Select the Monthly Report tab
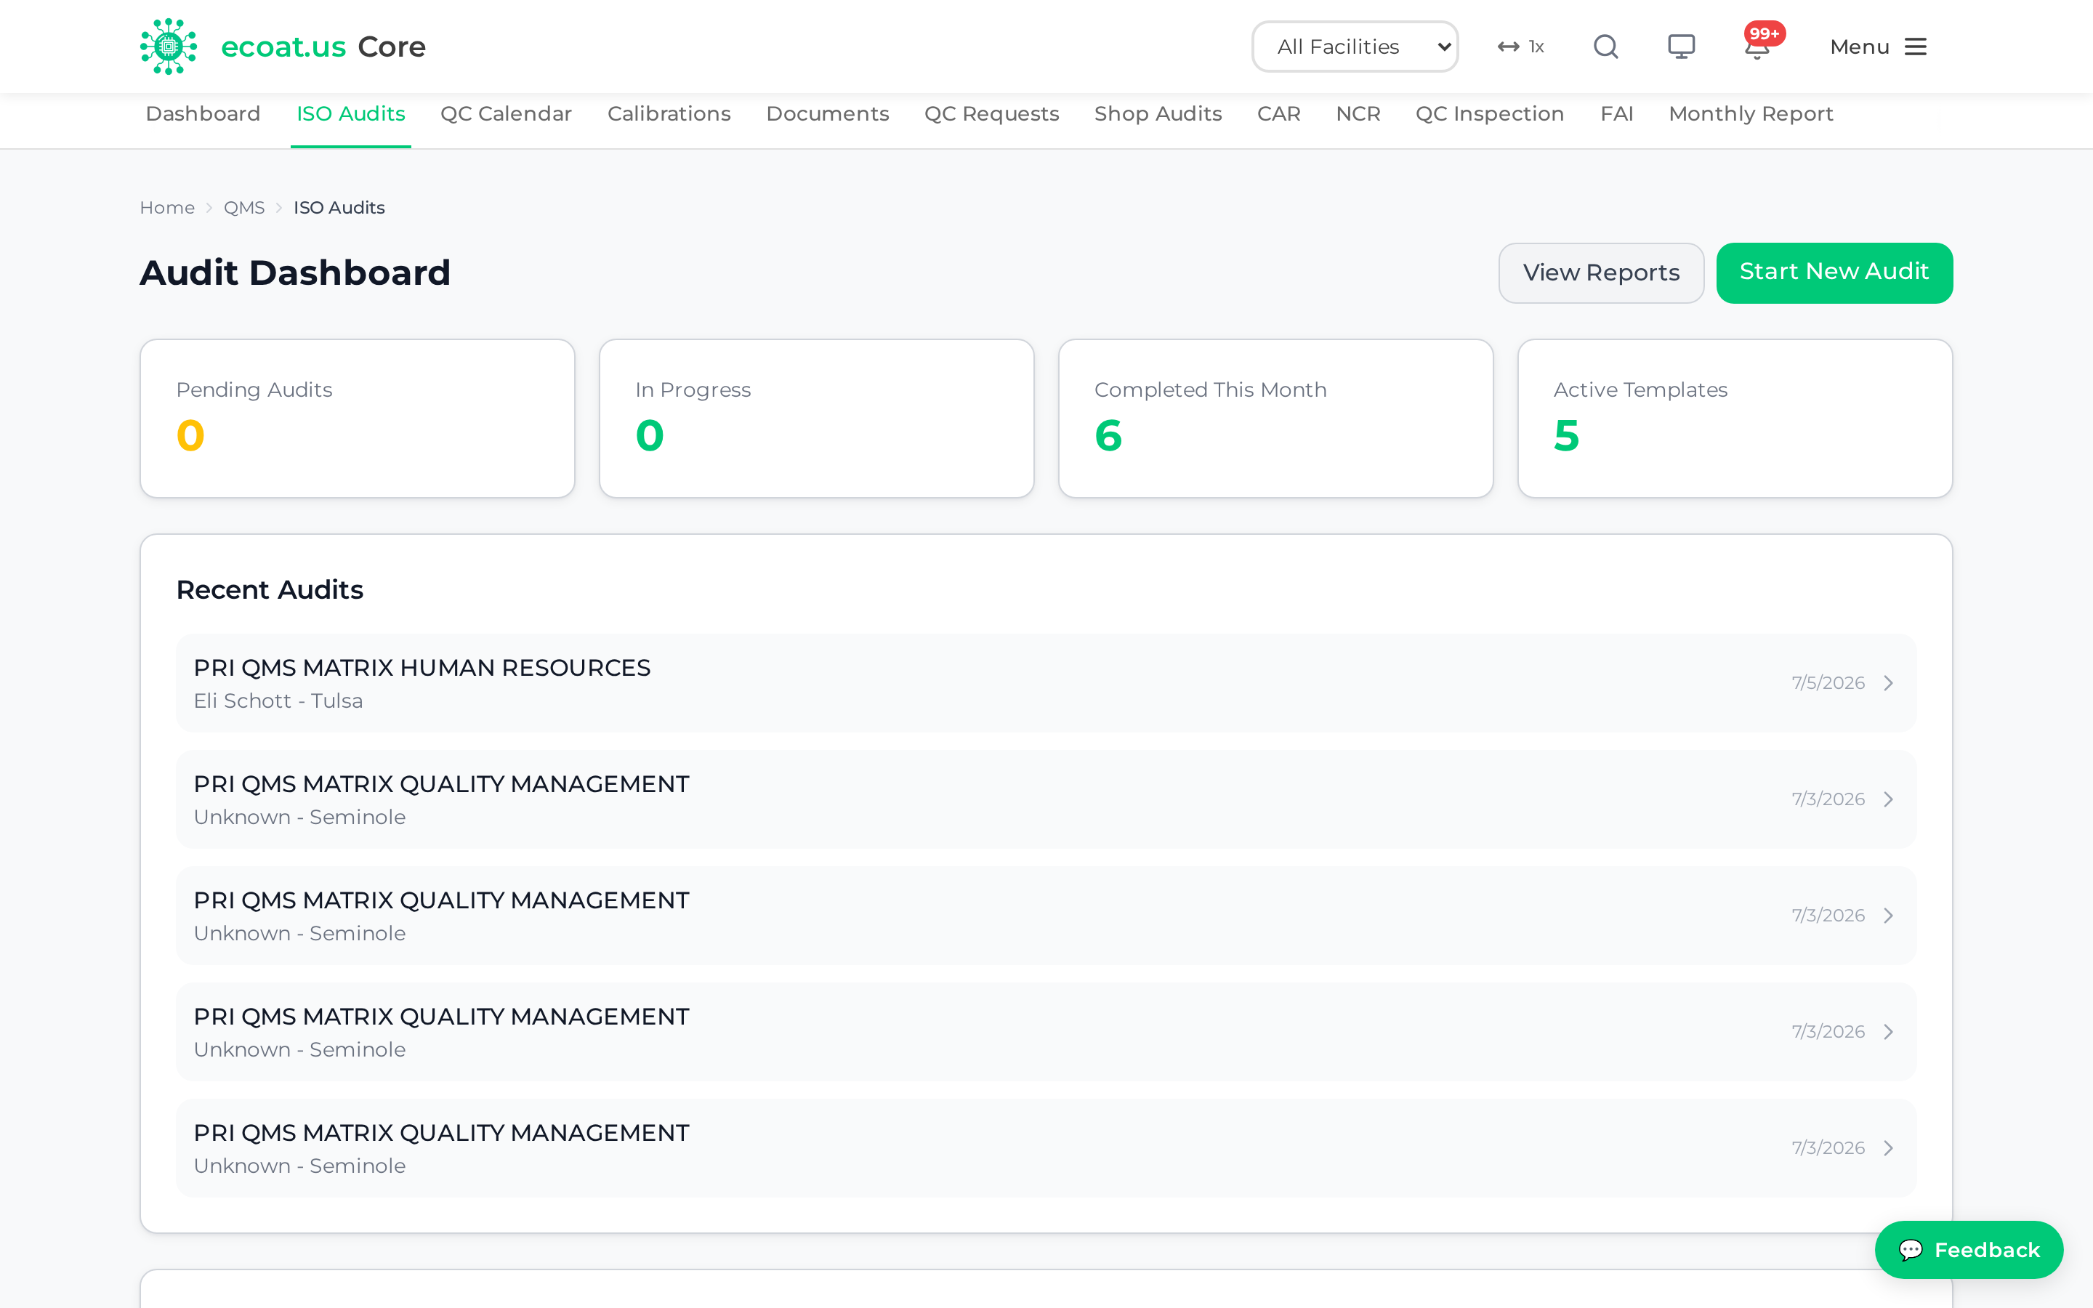 pyautogui.click(x=1751, y=114)
